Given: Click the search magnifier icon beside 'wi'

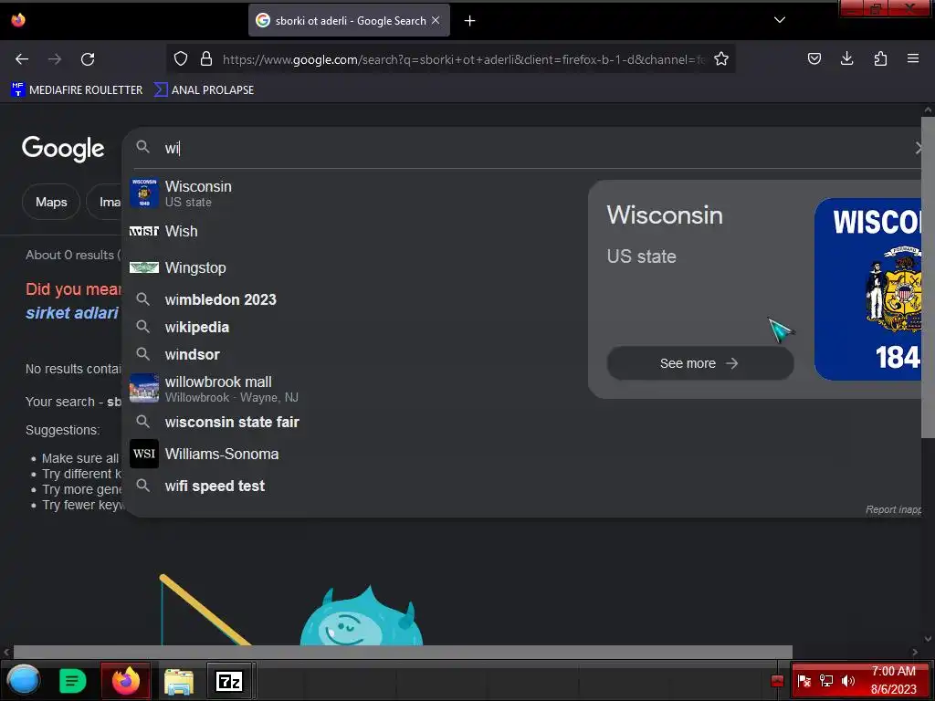Looking at the screenshot, I should [x=142, y=147].
